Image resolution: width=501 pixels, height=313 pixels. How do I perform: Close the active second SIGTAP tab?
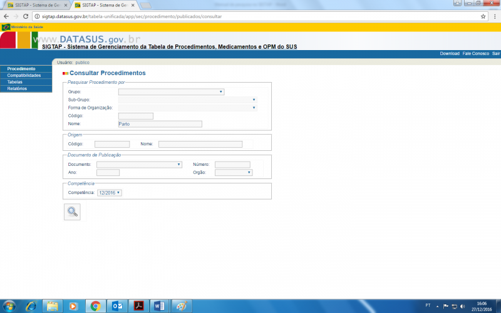(133, 5)
